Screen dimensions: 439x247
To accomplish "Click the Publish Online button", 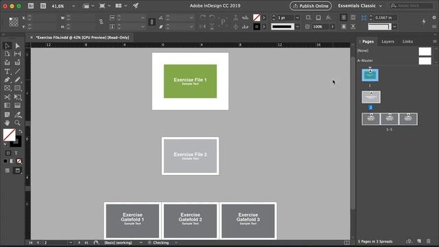I will tap(311, 6).
